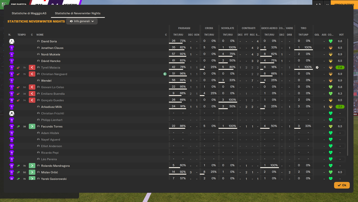Click the vertical scrollbar of the player list
Viewport: 358px width, 202px height.
[348, 97]
